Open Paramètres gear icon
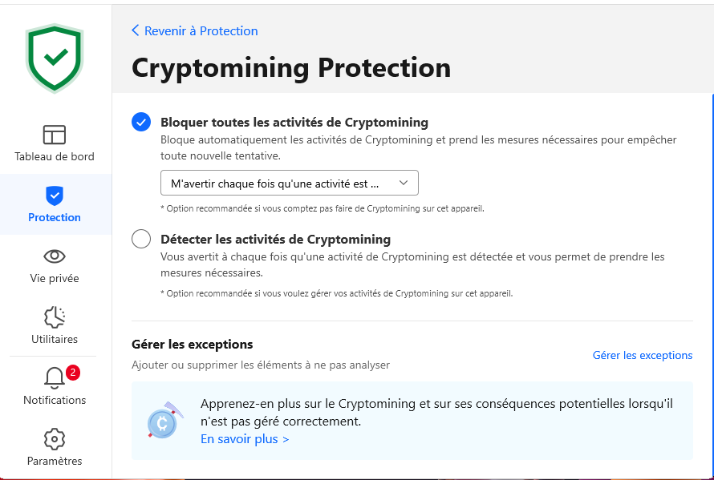This screenshot has width=714, height=480. point(55,439)
